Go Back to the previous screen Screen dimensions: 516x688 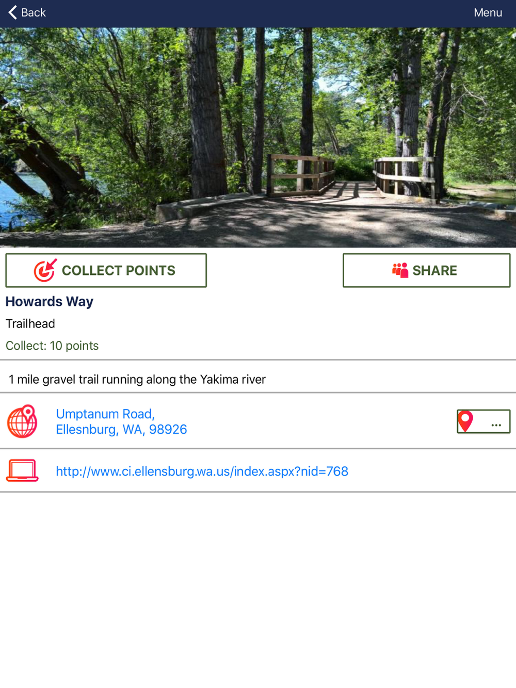point(27,12)
